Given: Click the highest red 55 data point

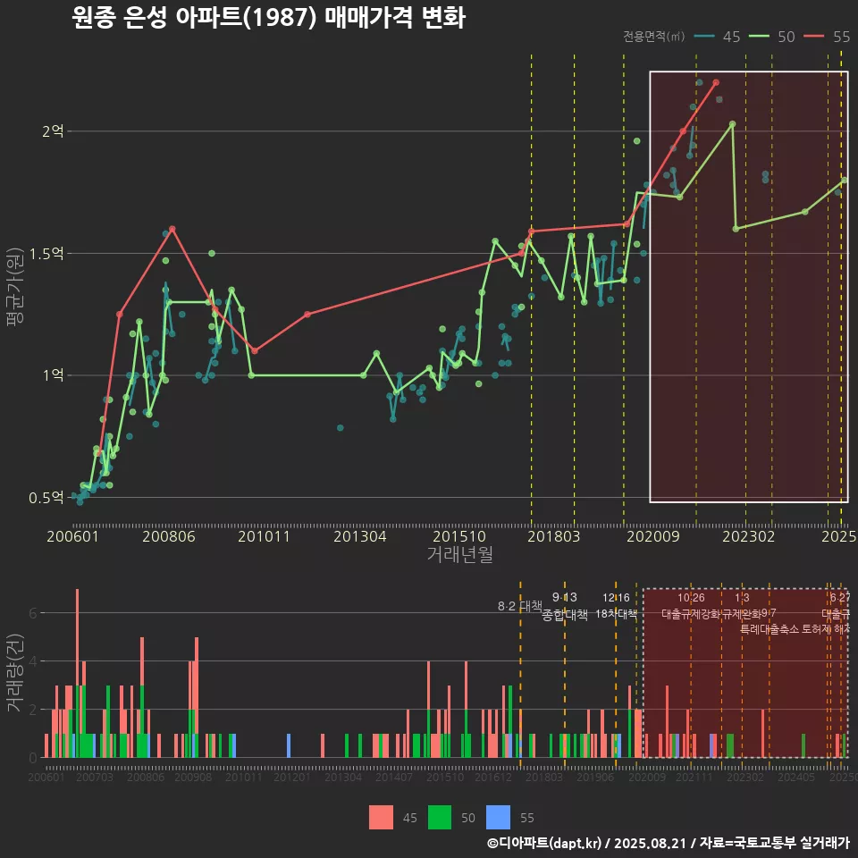Looking at the screenshot, I should [x=716, y=82].
